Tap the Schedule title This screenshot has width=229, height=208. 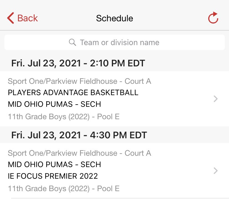(115, 18)
